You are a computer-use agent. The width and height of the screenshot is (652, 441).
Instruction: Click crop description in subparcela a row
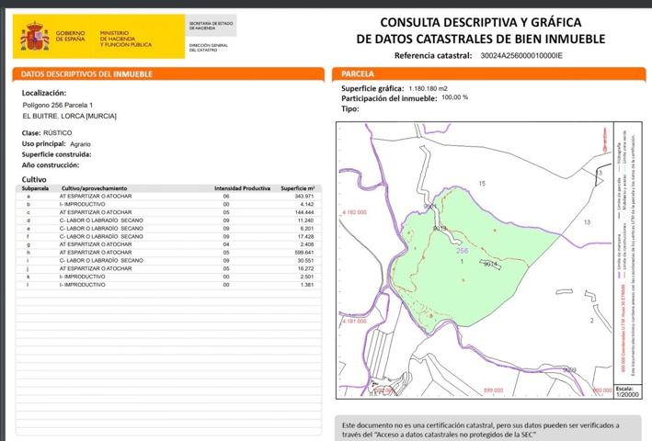[x=96, y=196]
